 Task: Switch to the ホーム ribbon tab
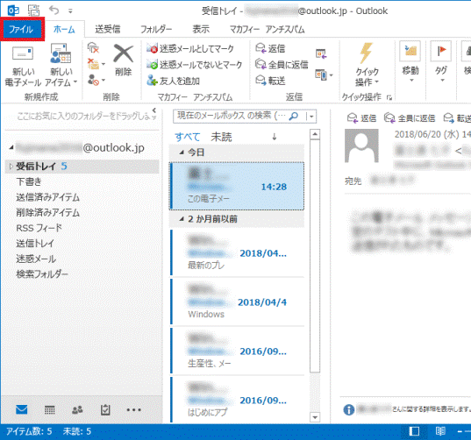[x=64, y=29]
